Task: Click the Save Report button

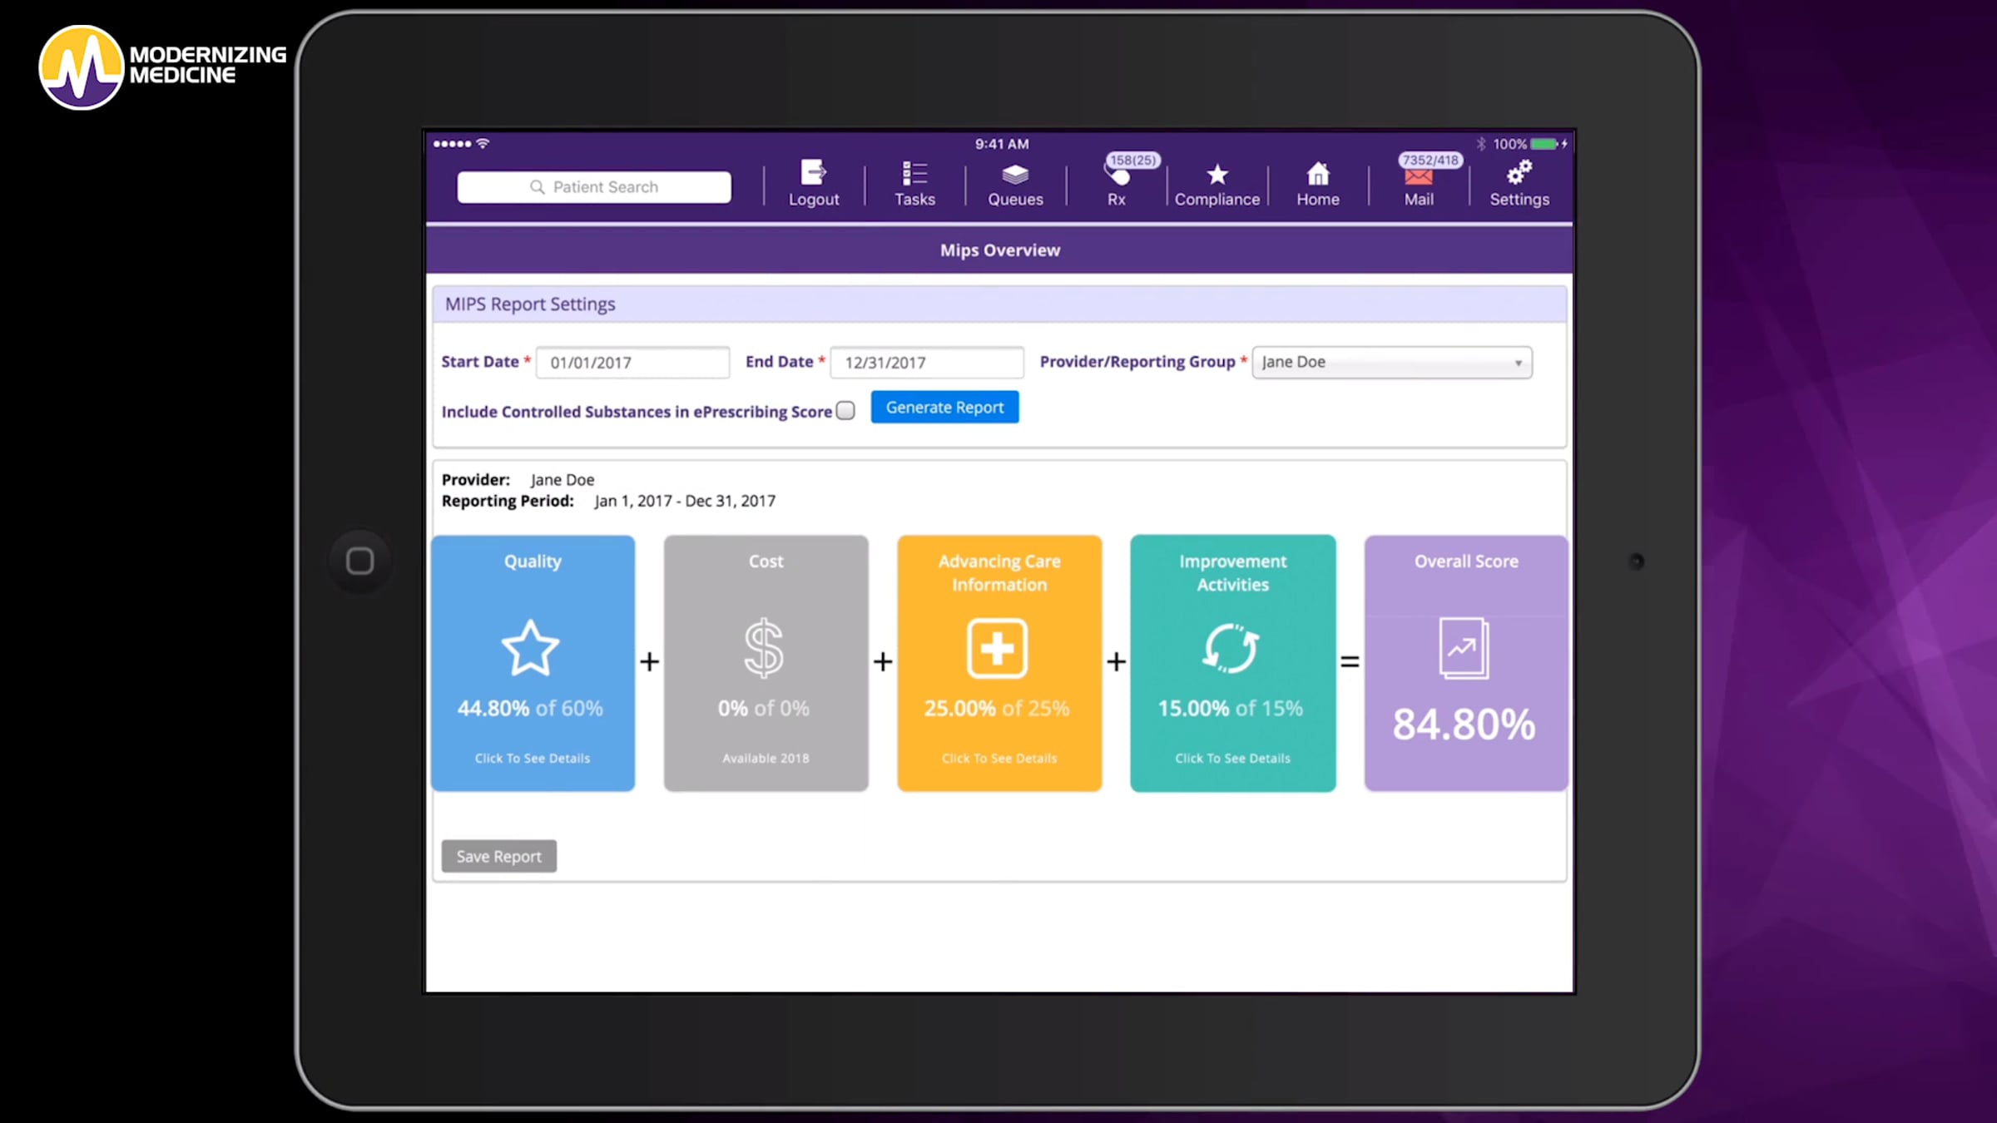Action: pos(498,856)
